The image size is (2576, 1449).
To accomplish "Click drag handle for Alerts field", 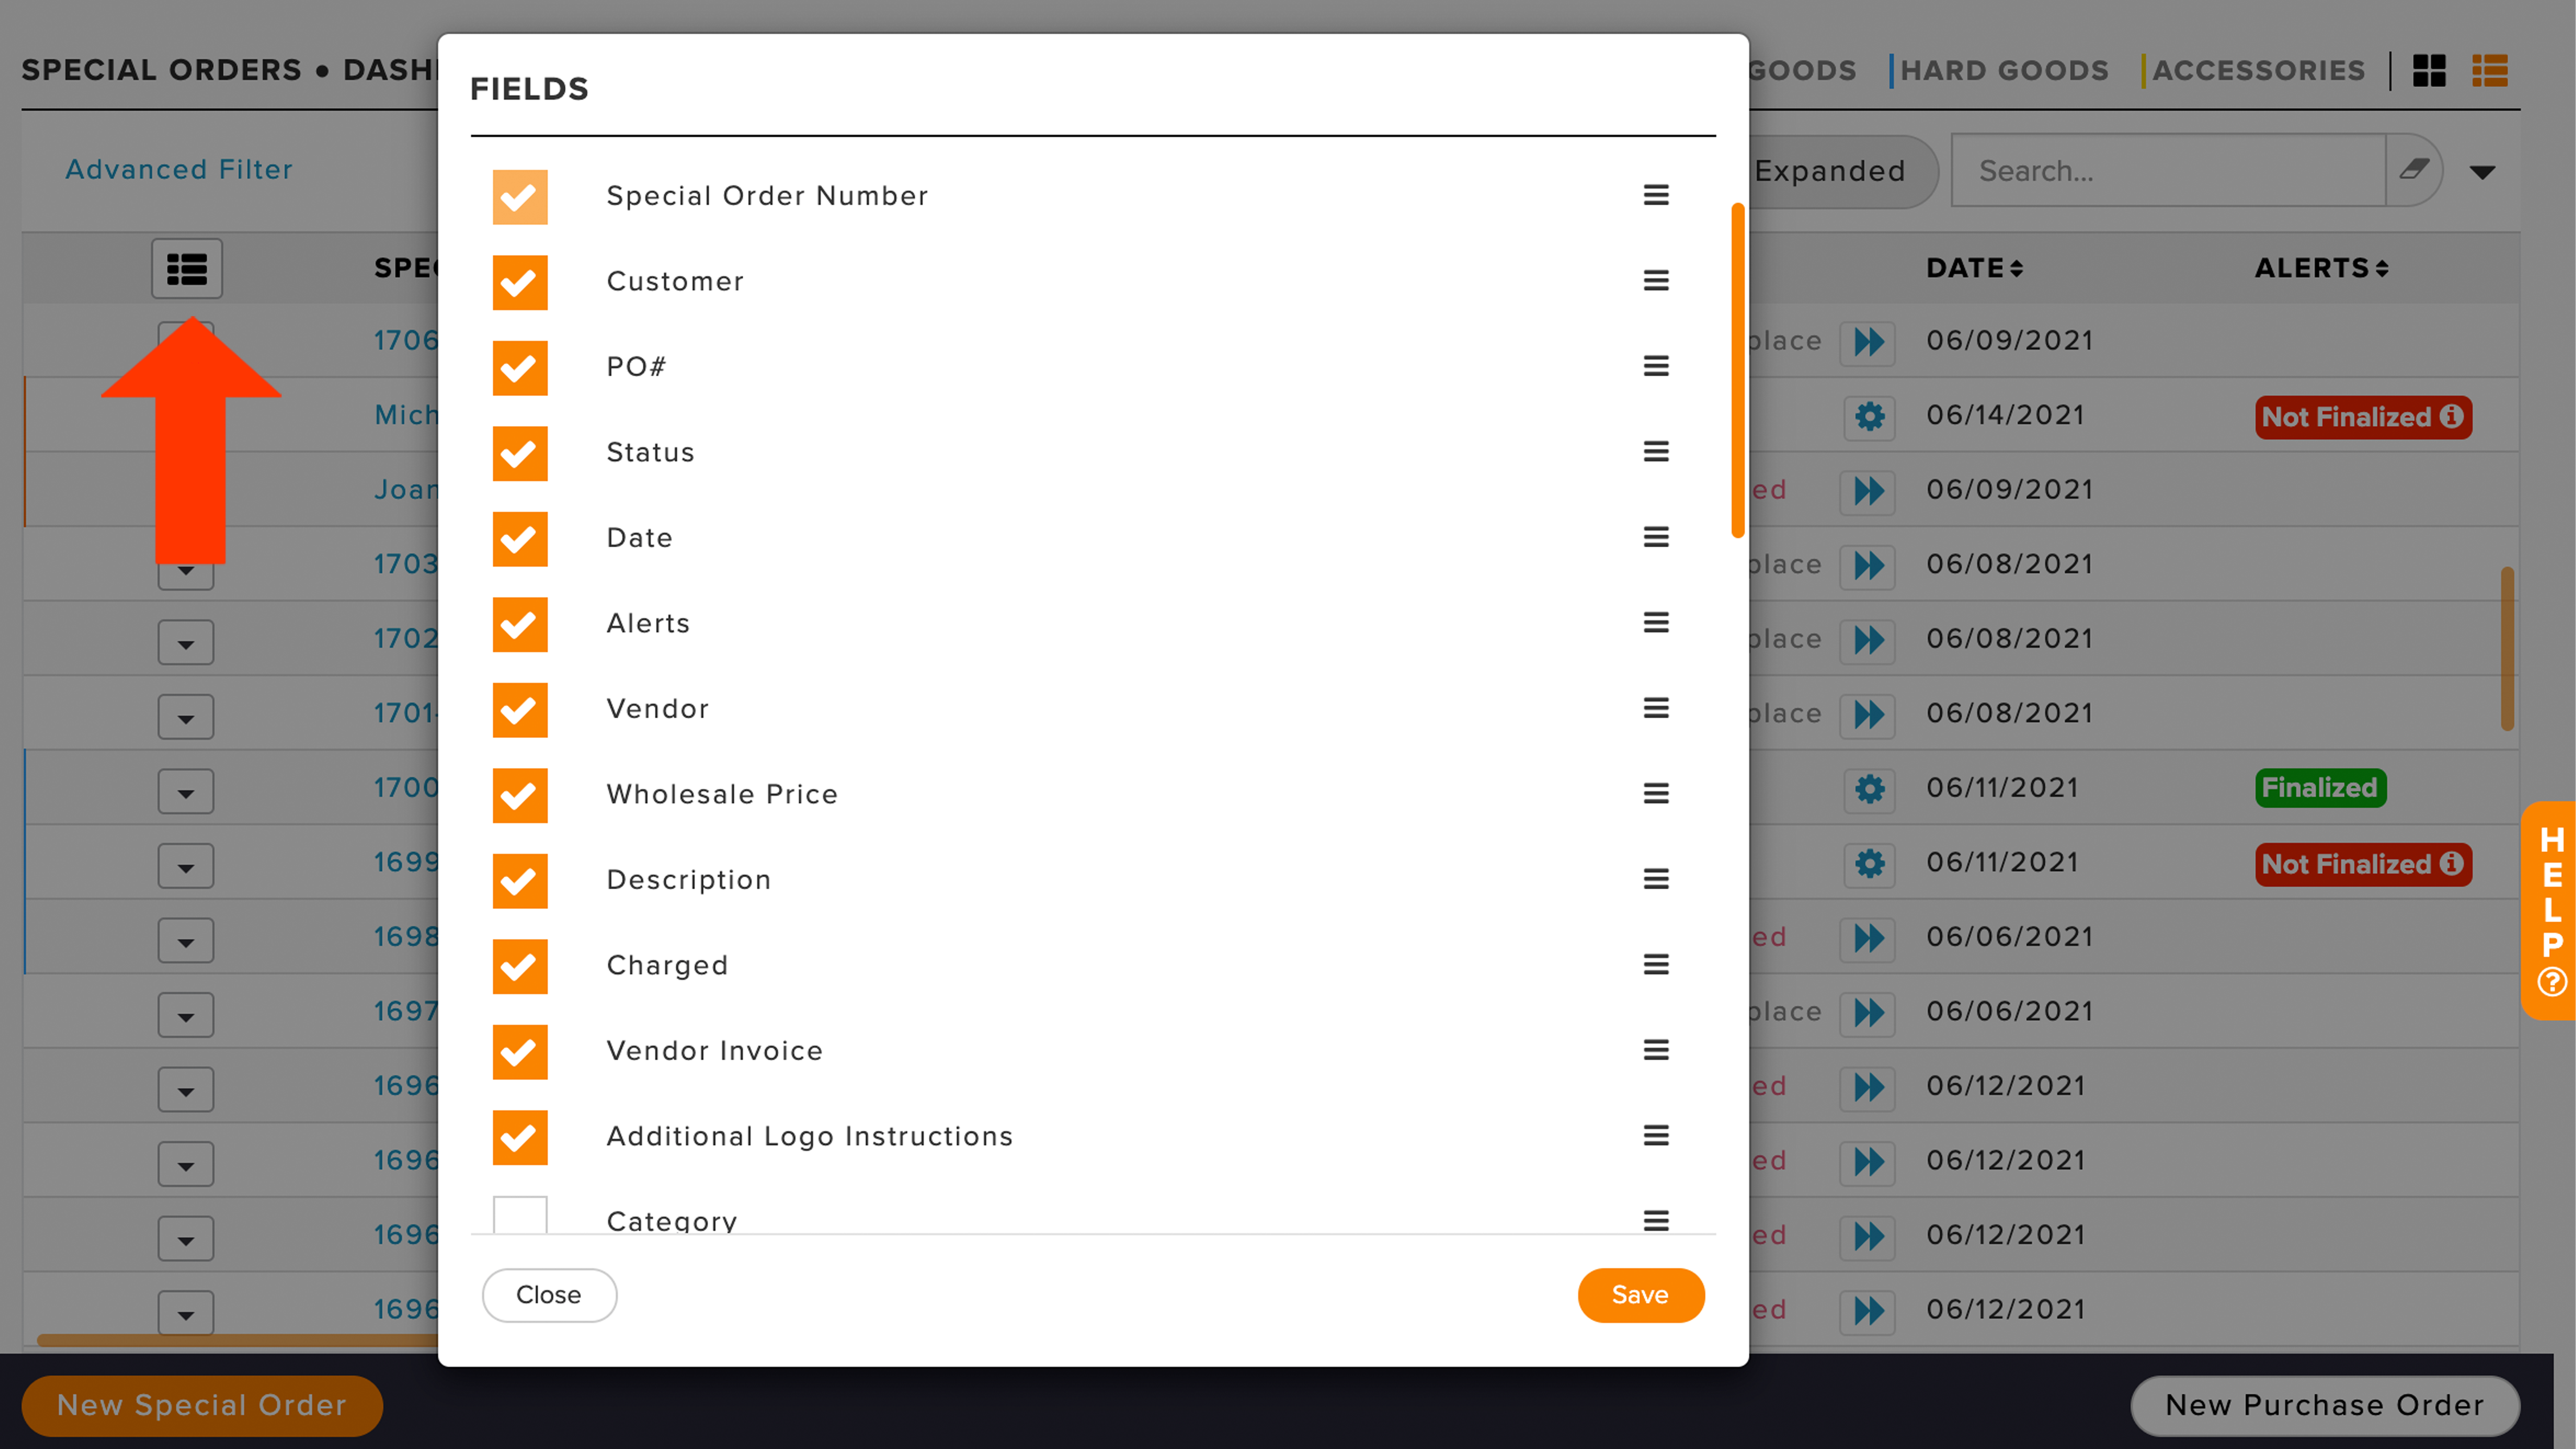I will click(1656, 623).
